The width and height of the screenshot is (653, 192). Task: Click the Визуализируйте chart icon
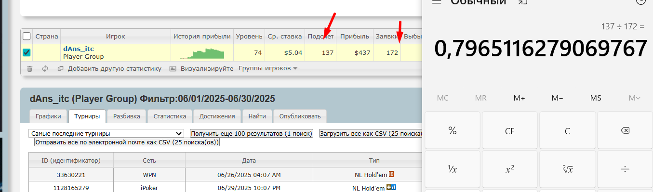(x=173, y=69)
